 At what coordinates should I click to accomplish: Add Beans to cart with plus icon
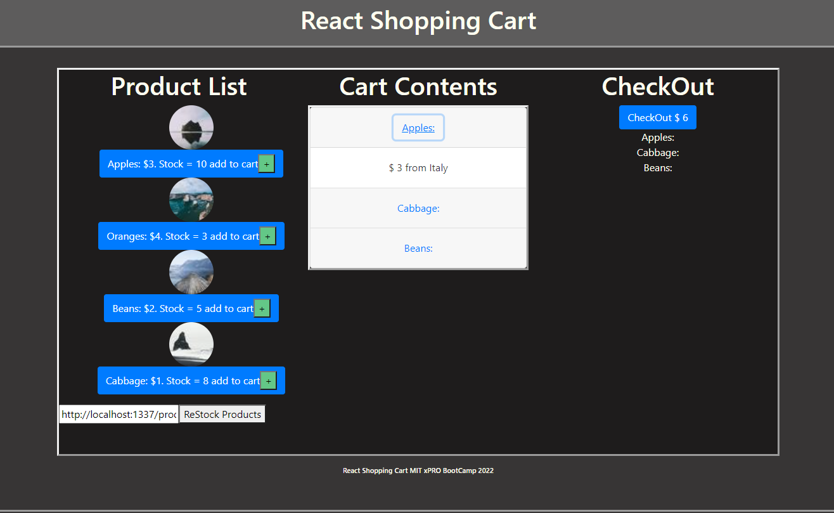tap(262, 308)
